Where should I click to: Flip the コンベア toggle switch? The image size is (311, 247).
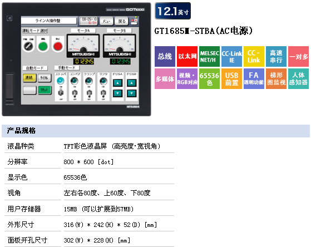point(75,93)
